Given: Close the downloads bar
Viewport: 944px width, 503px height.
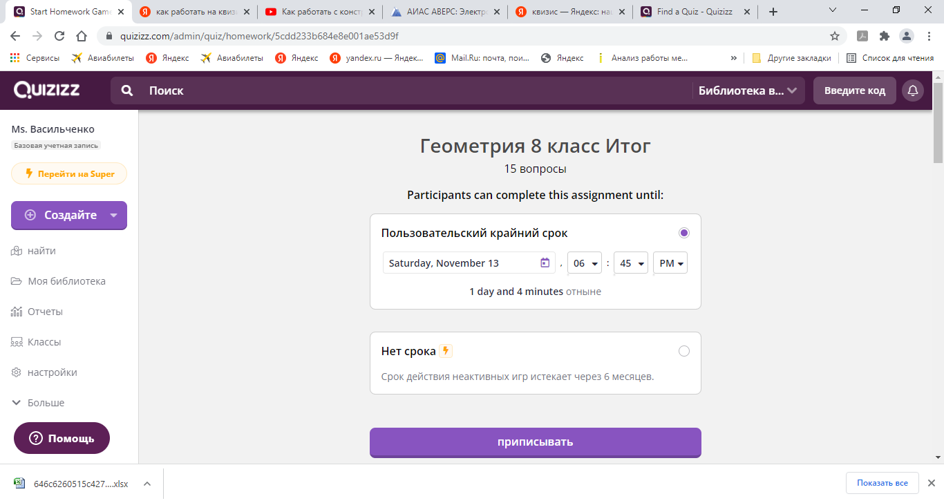Looking at the screenshot, I should click(x=932, y=483).
